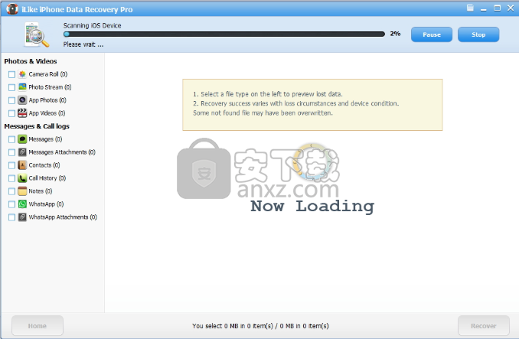
Task: Click the WhatsApp Attachments paperclip icon
Action: click(x=22, y=217)
